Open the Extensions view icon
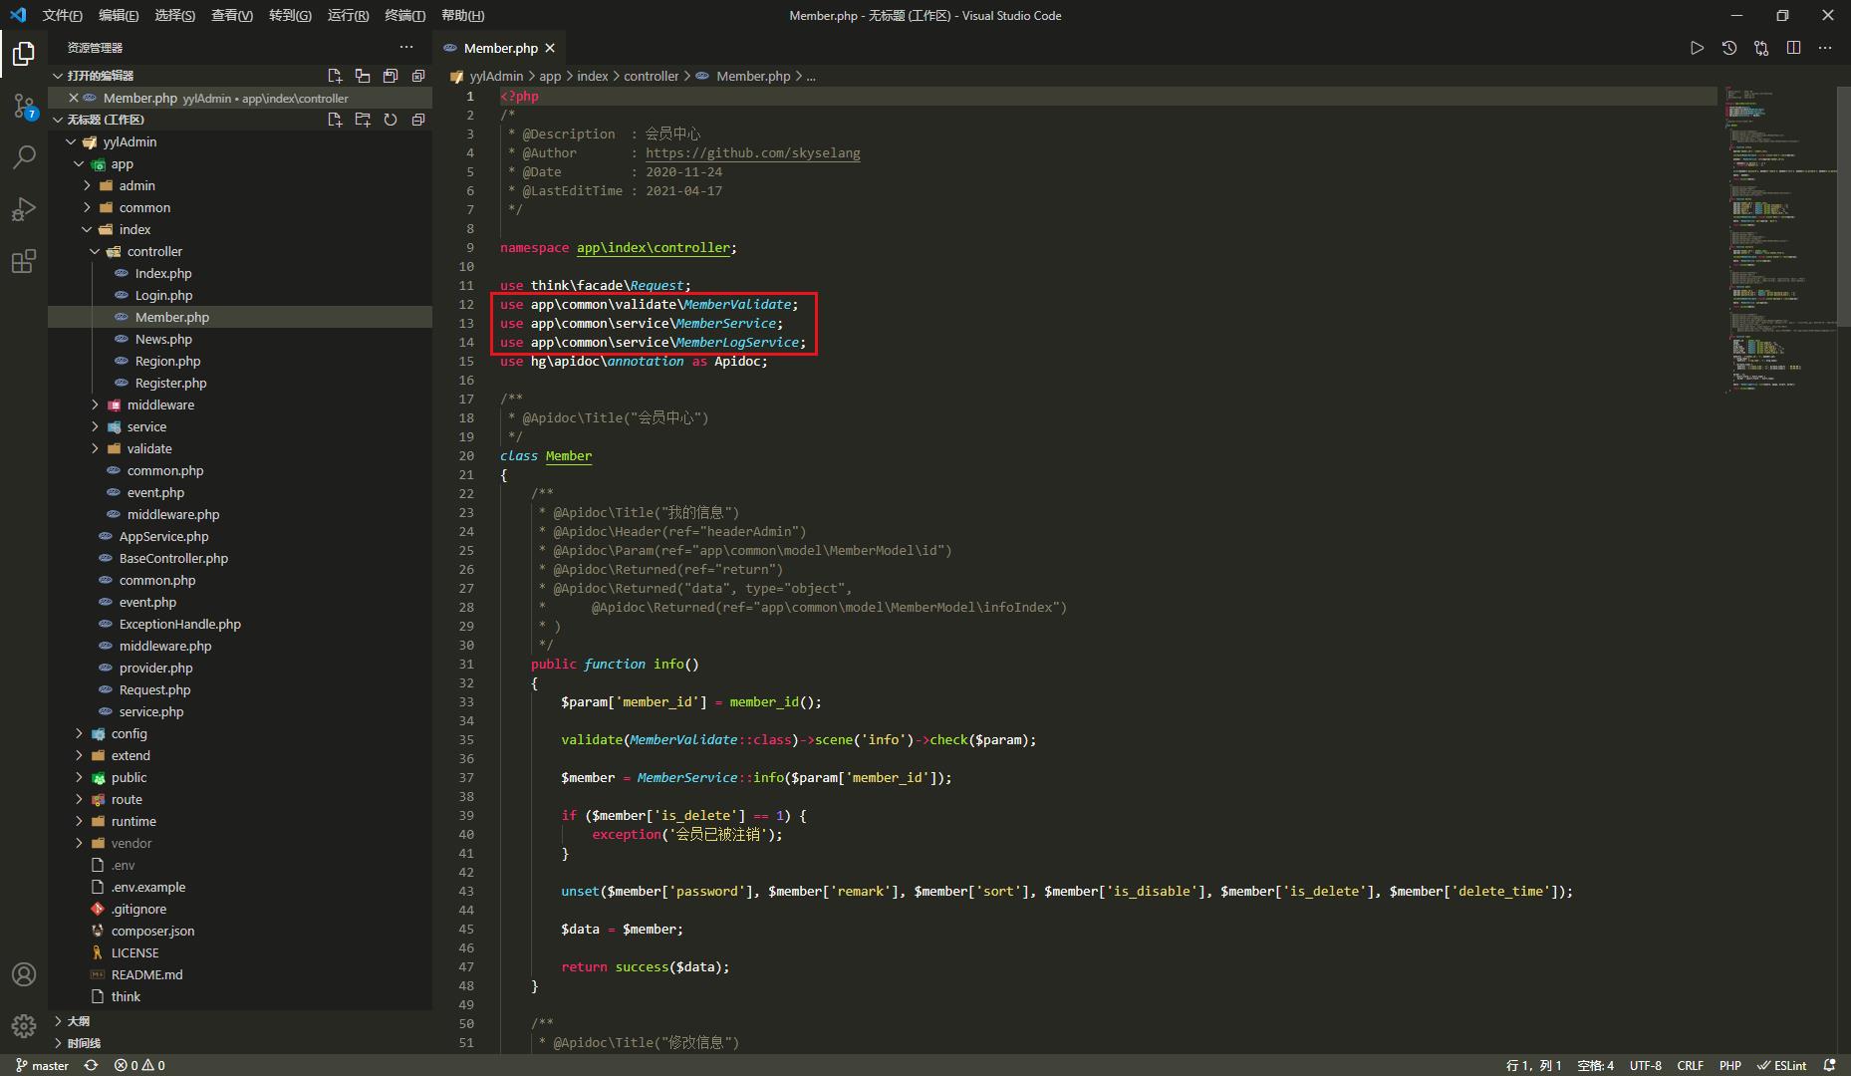Screen dimensions: 1851x1076 pos(24,262)
